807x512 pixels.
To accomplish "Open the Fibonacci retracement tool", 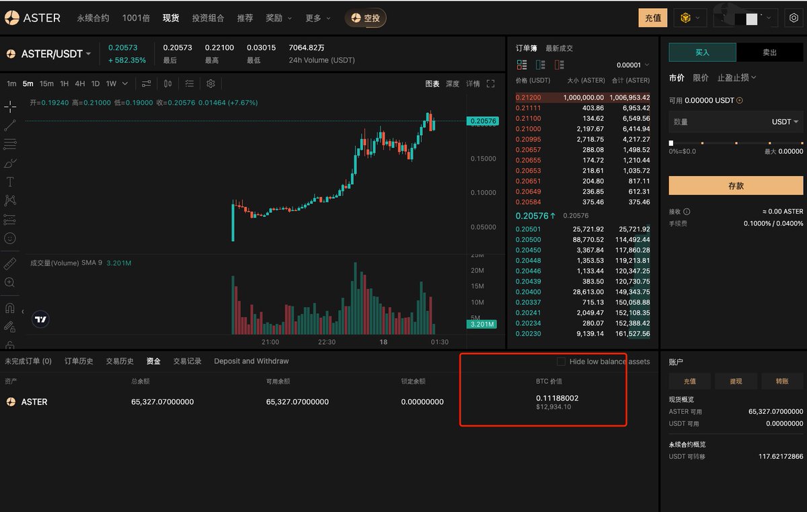I will coord(10,144).
